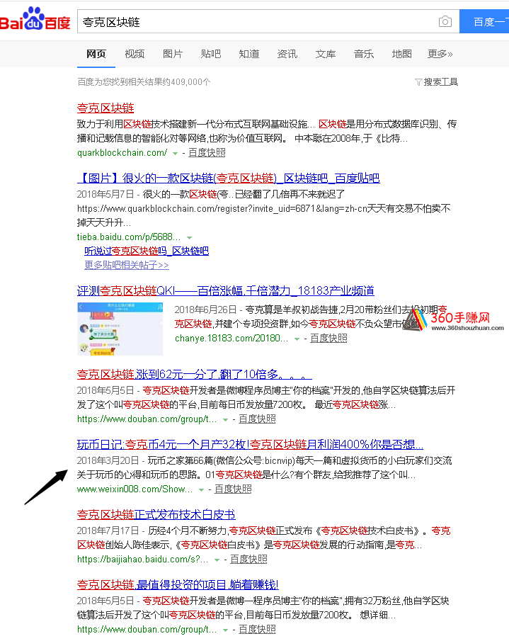Open 百度快照 for chanye.18183.com result
509x641 pixels.
coord(328,338)
